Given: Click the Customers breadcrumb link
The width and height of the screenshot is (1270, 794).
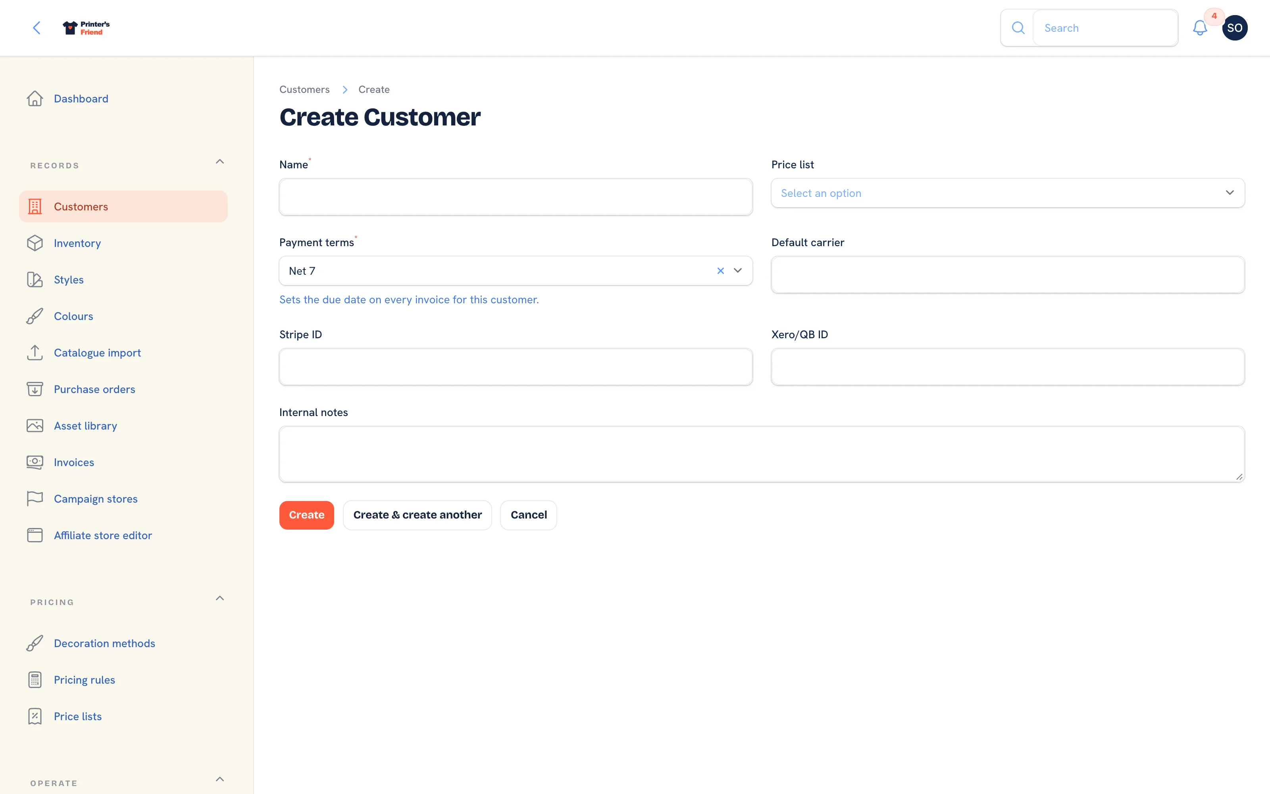Looking at the screenshot, I should (x=304, y=90).
